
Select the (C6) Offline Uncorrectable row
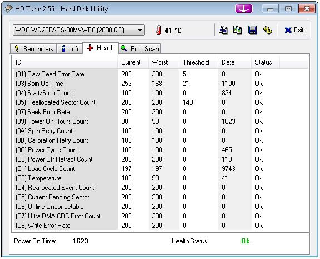pos(147,207)
